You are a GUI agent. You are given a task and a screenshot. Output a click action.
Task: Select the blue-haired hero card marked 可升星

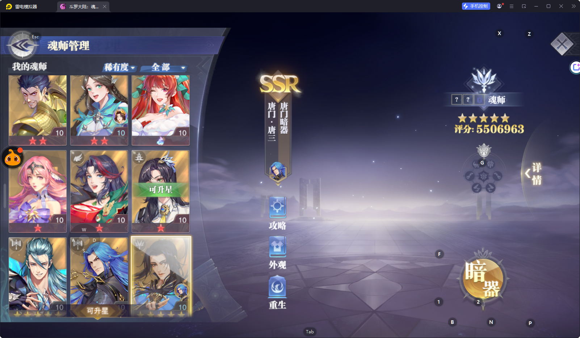point(99,277)
